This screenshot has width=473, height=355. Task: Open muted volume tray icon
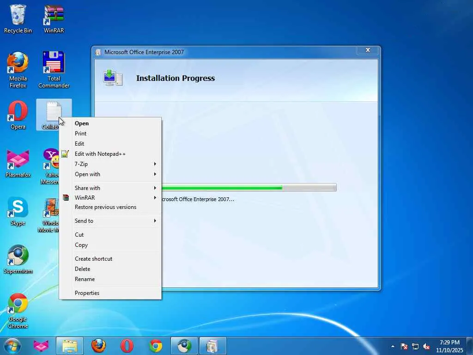(x=426, y=346)
